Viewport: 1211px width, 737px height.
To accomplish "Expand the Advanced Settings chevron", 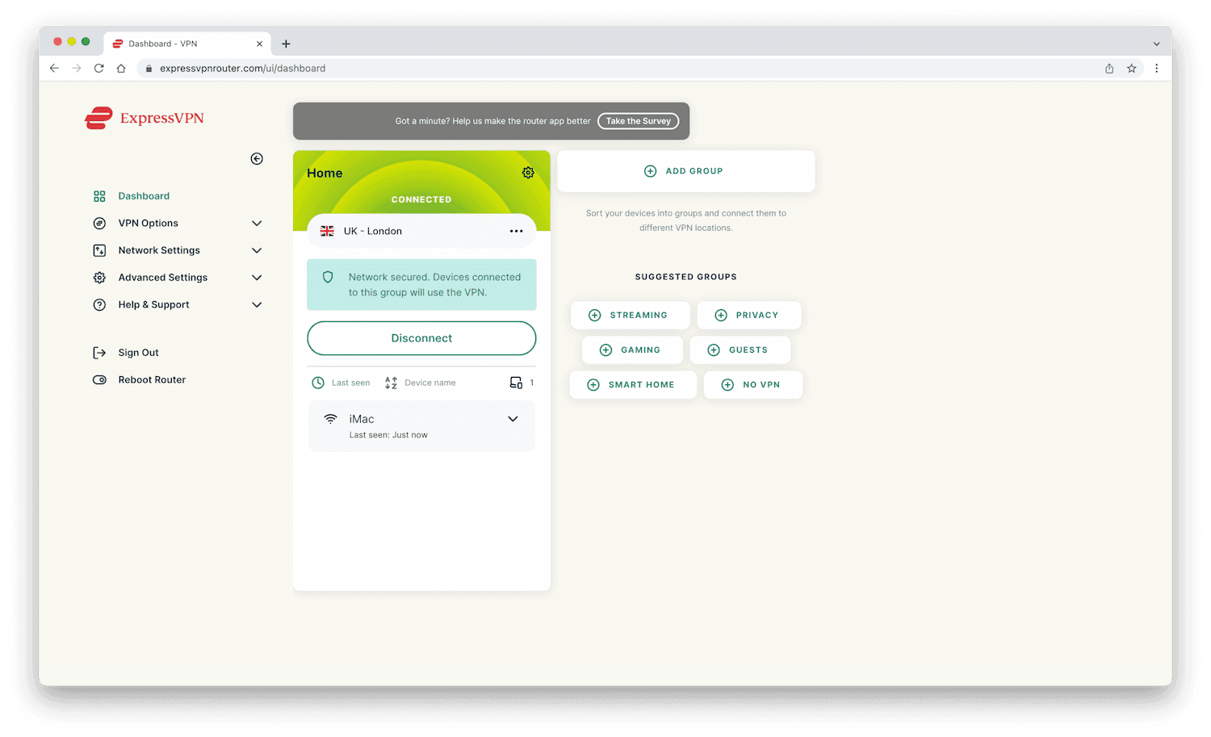I will click(x=257, y=278).
